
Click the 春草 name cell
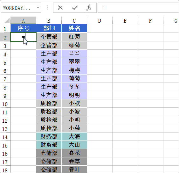click(x=74, y=162)
